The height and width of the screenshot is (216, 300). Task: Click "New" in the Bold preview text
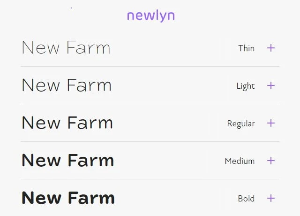[x=41, y=198]
